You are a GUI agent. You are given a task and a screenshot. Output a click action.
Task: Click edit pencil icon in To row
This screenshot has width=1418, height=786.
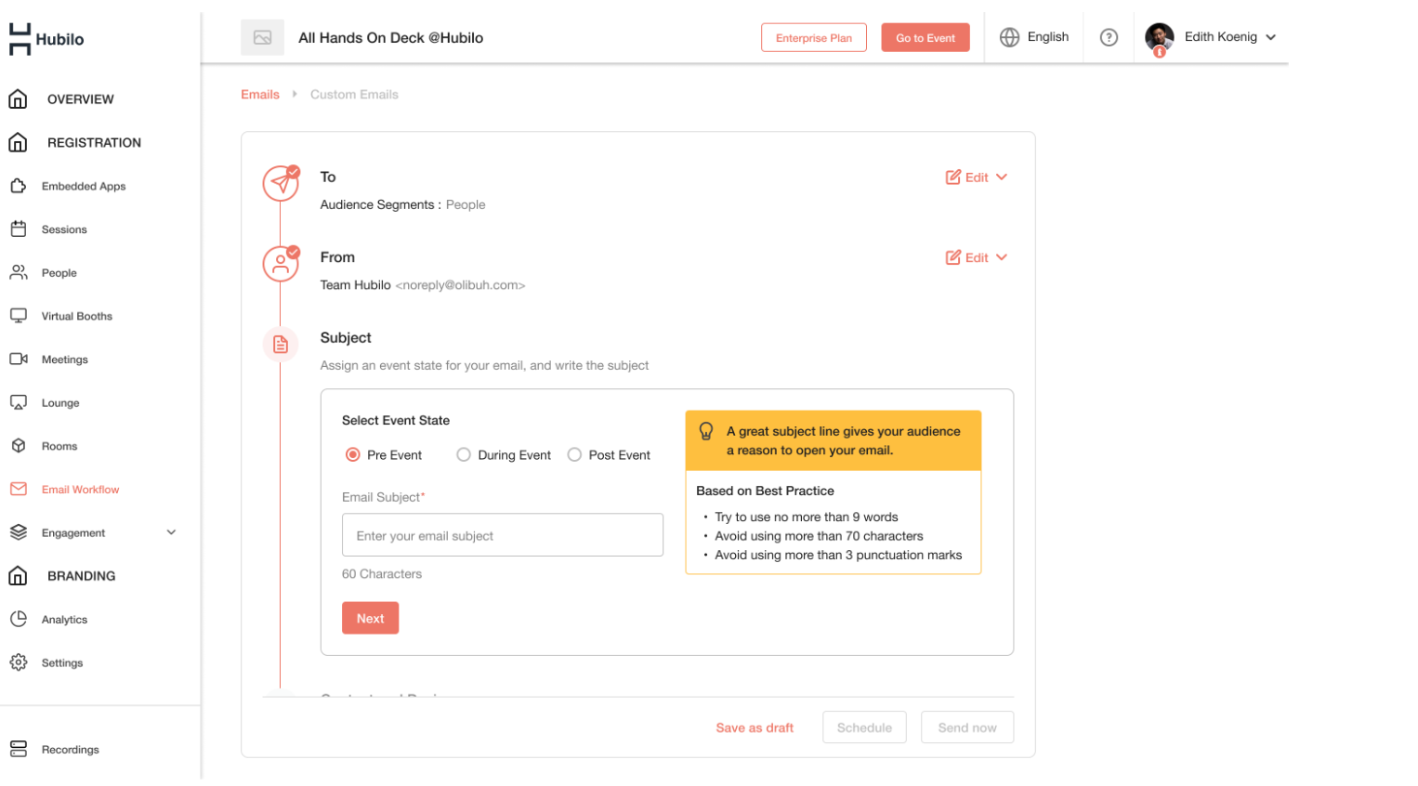[953, 177]
